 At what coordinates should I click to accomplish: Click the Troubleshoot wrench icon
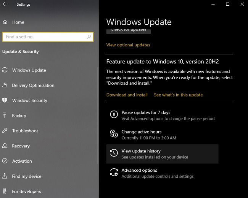click(x=5, y=131)
